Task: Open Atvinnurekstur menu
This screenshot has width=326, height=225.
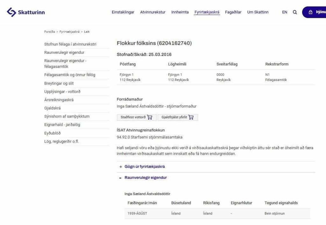Action: click(153, 12)
